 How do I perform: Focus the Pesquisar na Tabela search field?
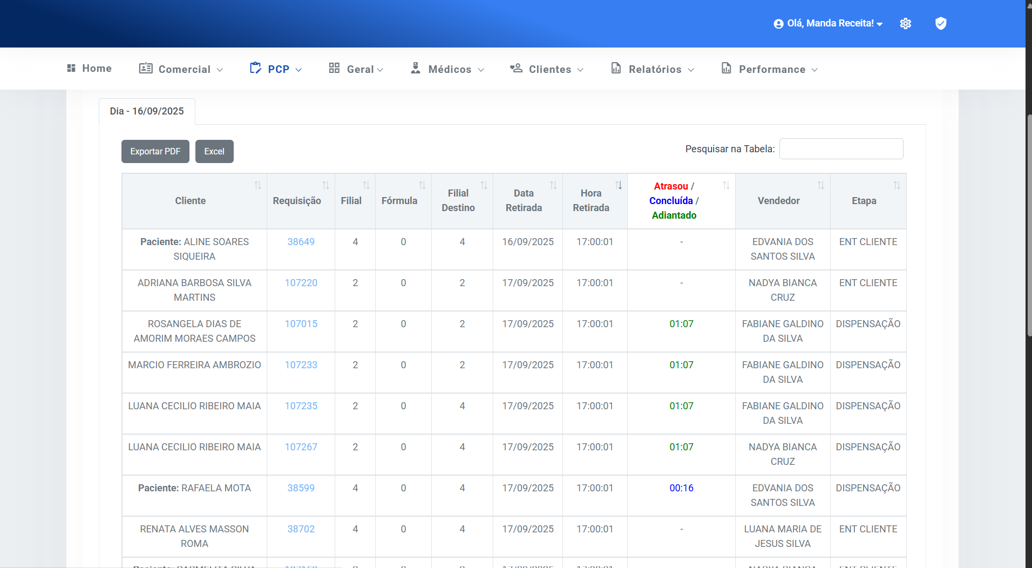point(841,149)
